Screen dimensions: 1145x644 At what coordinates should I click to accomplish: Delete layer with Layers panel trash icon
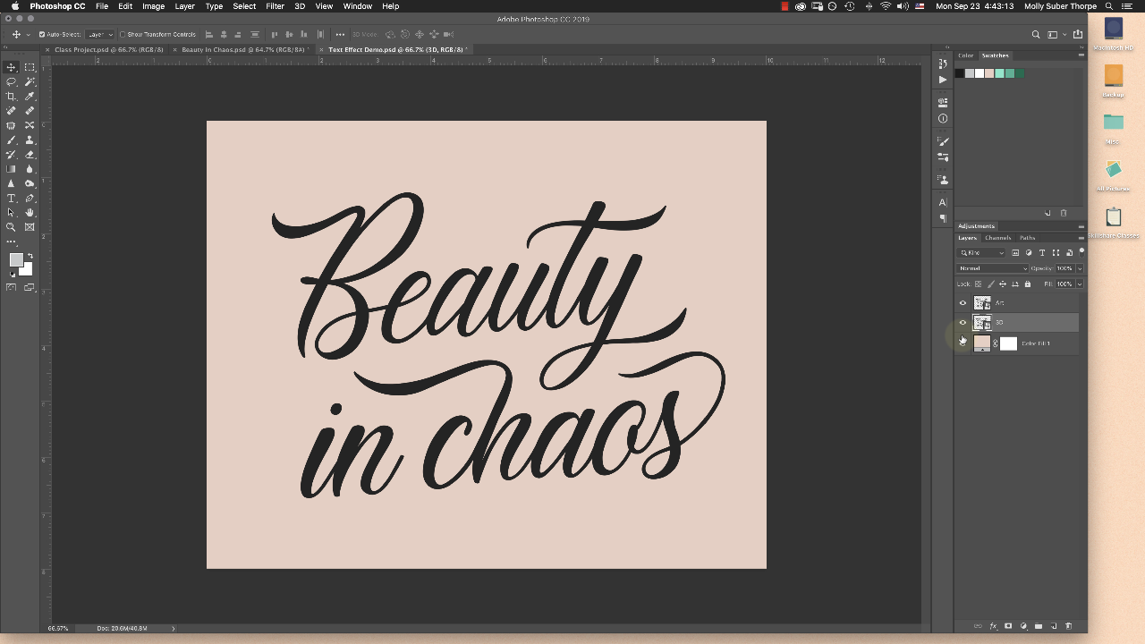tap(1068, 626)
